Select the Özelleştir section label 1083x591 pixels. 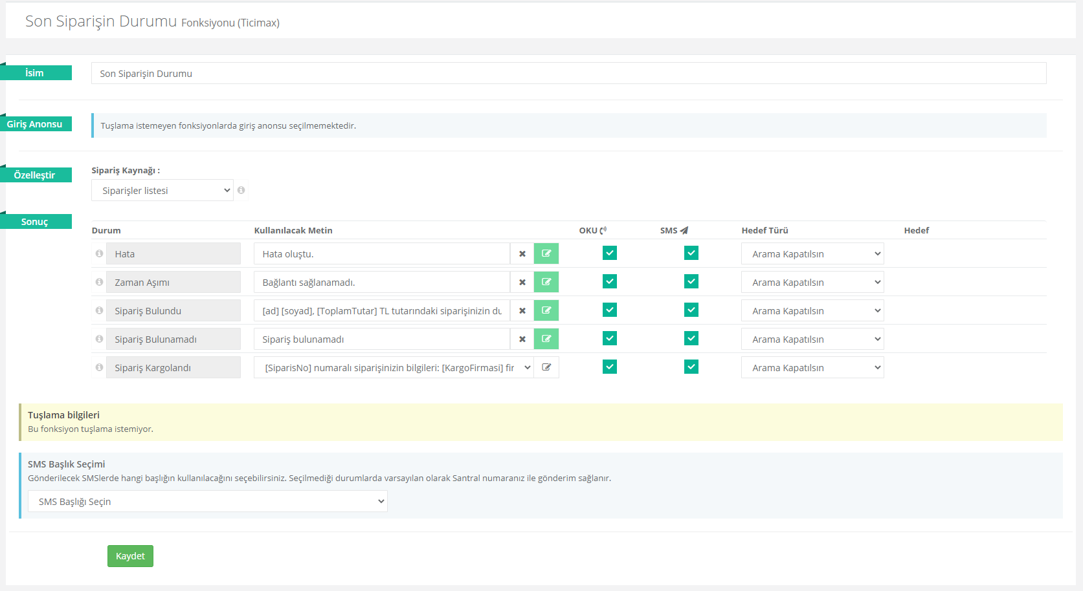[35, 175]
